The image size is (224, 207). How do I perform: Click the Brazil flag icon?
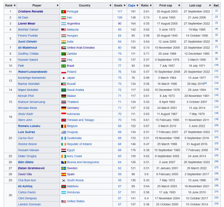point(64,66)
